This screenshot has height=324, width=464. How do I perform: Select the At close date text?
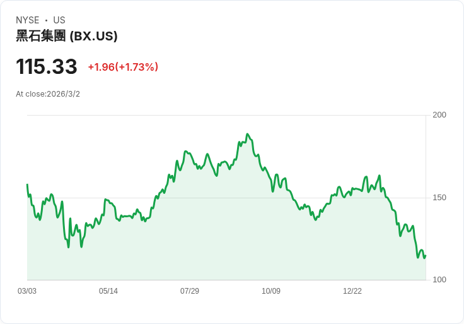[x=48, y=94]
